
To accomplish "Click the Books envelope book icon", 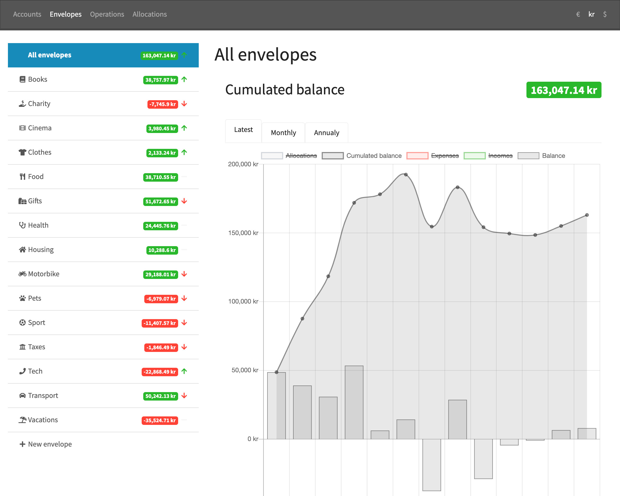I will tap(22, 79).
